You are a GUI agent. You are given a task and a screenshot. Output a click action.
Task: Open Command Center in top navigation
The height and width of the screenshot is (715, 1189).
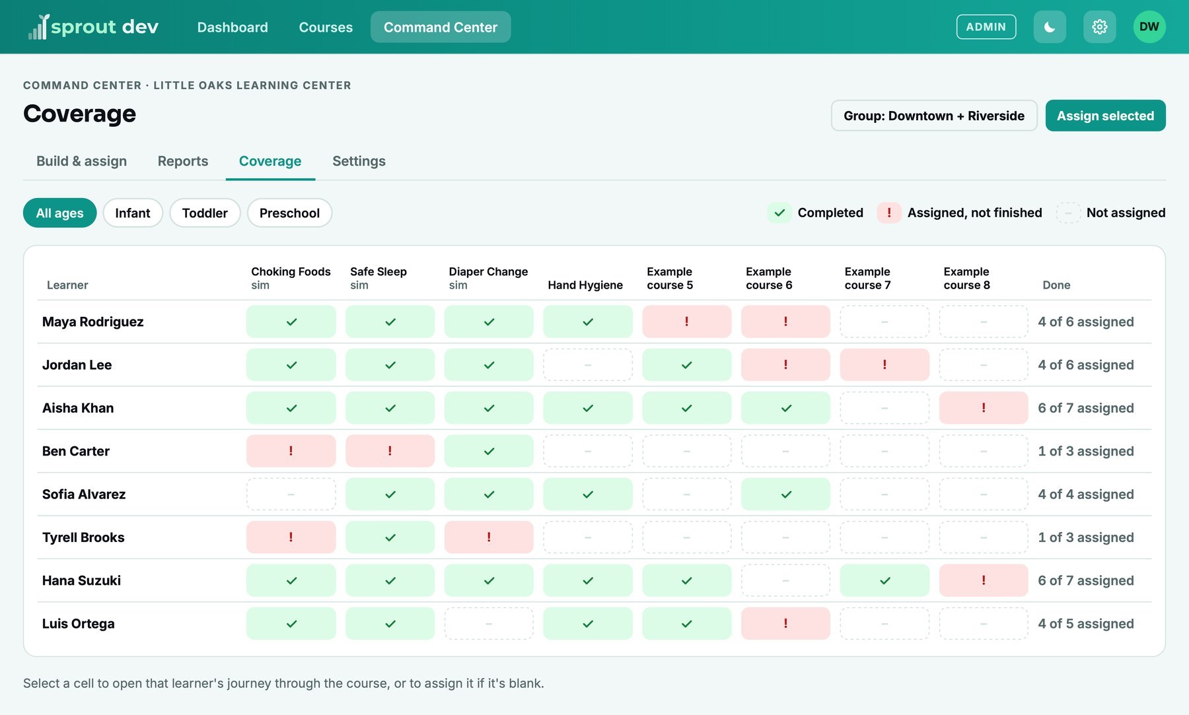(x=441, y=27)
